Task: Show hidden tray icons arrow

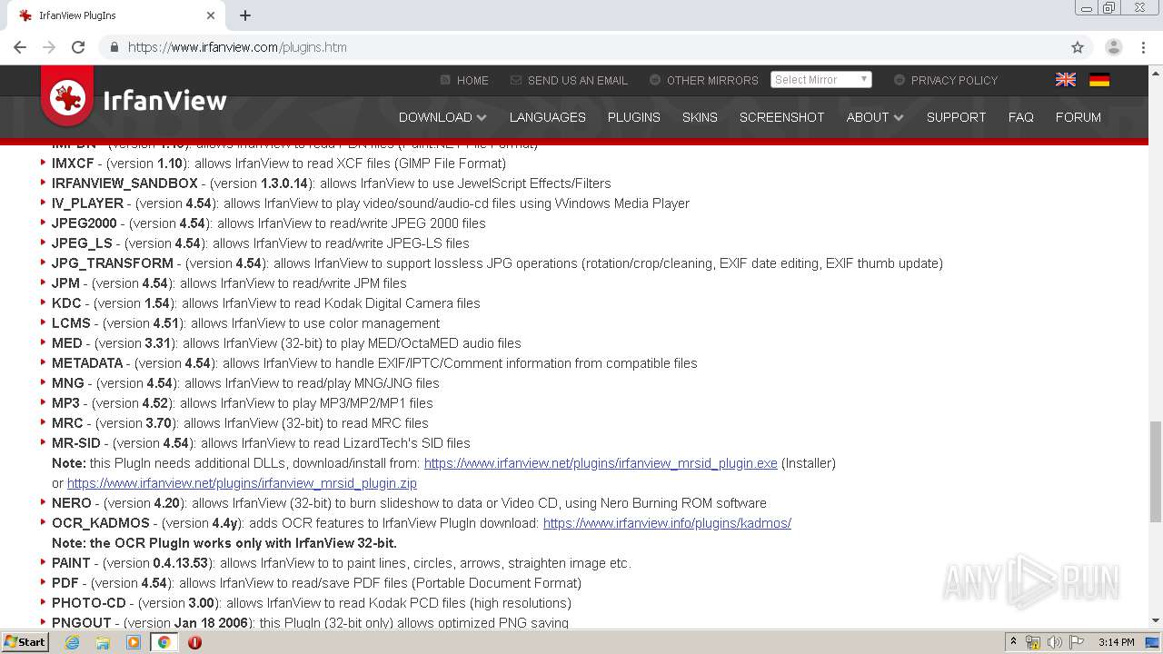Action: point(1013,642)
